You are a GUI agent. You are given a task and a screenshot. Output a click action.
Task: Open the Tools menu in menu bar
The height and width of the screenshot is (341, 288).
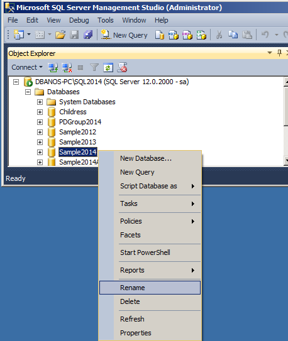click(106, 20)
